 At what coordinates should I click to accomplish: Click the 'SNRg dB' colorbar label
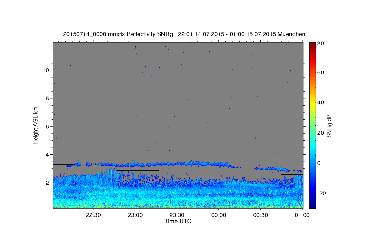(329, 126)
